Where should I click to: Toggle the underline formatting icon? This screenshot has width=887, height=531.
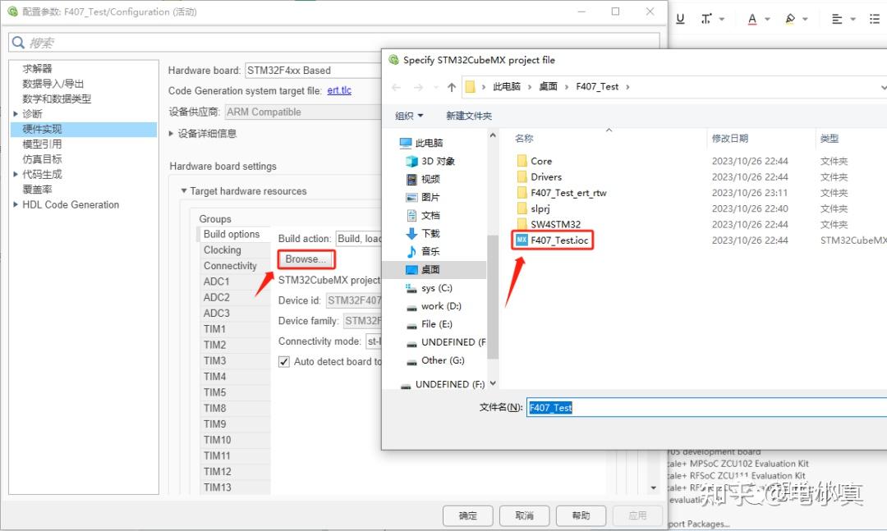click(x=680, y=17)
